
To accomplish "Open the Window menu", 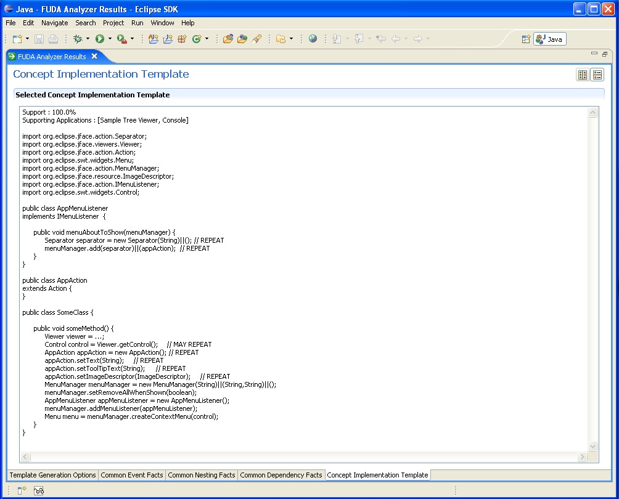I will [x=162, y=23].
